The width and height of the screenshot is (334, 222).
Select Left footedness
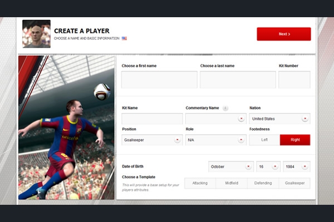(x=264, y=140)
